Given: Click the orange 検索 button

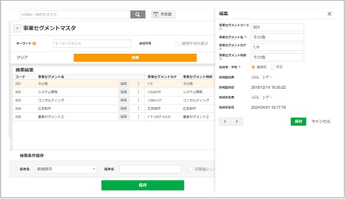Looking at the screenshot, I should tap(135, 58).
